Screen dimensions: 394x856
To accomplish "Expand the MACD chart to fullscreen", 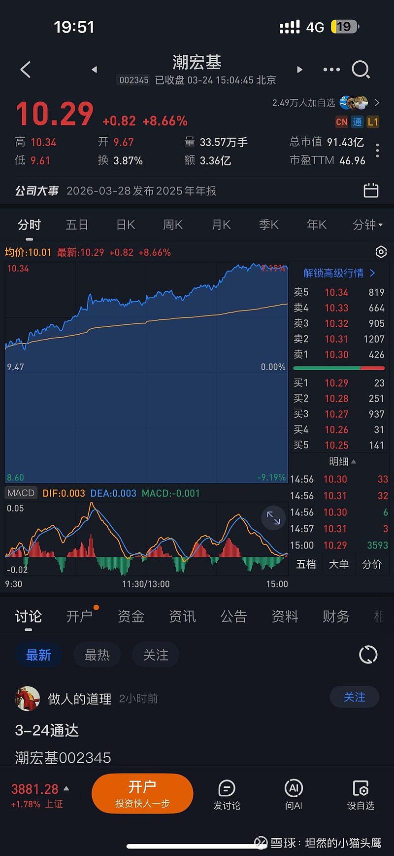I will pyautogui.click(x=273, y=518).
